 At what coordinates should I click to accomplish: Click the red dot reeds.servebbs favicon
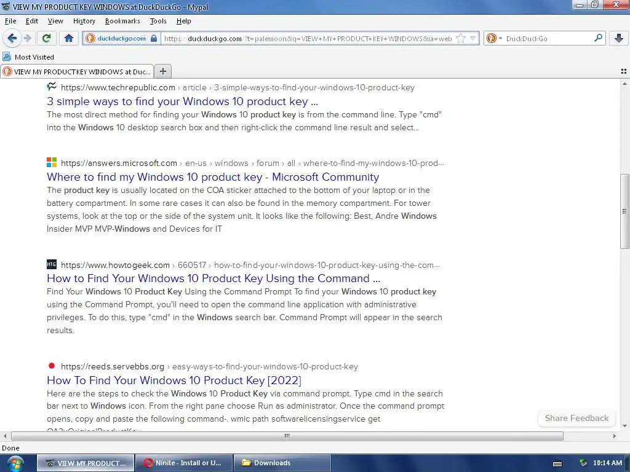pos(52,366)
